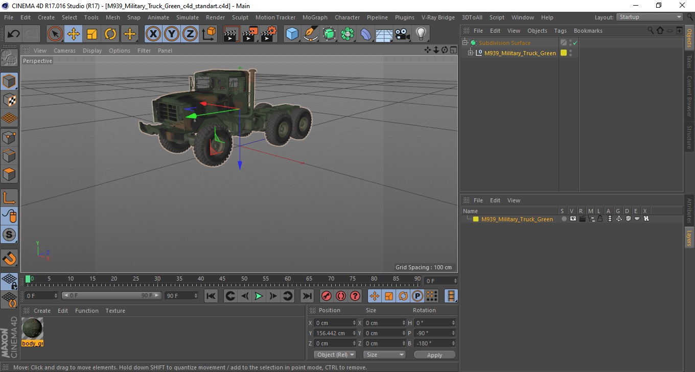Open the timeline filmstrip options

point(451,296)
